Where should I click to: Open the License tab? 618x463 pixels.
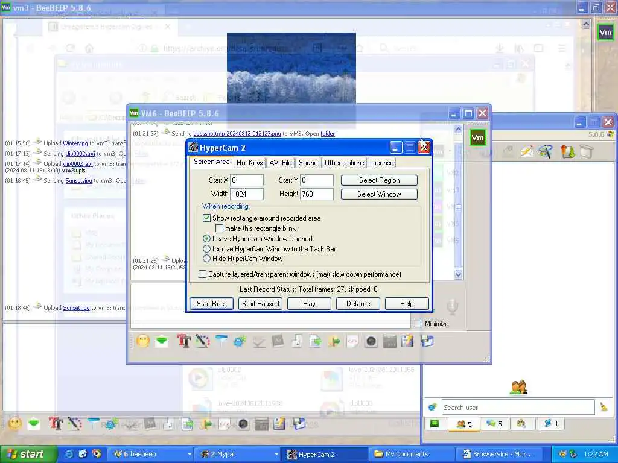click(x=382, y=163)
